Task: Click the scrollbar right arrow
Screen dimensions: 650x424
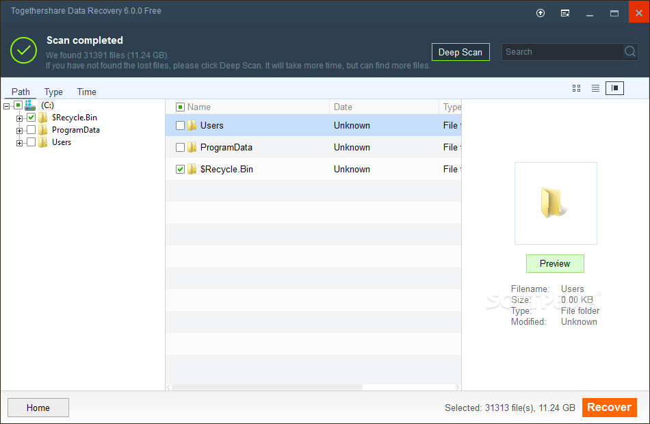Action: tap(458, 387)
